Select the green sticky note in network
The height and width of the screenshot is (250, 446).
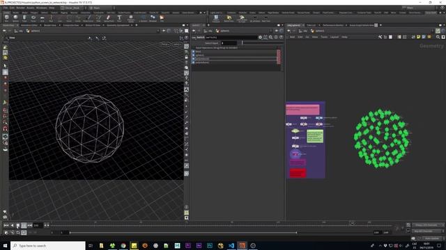[x=315, y=136]
